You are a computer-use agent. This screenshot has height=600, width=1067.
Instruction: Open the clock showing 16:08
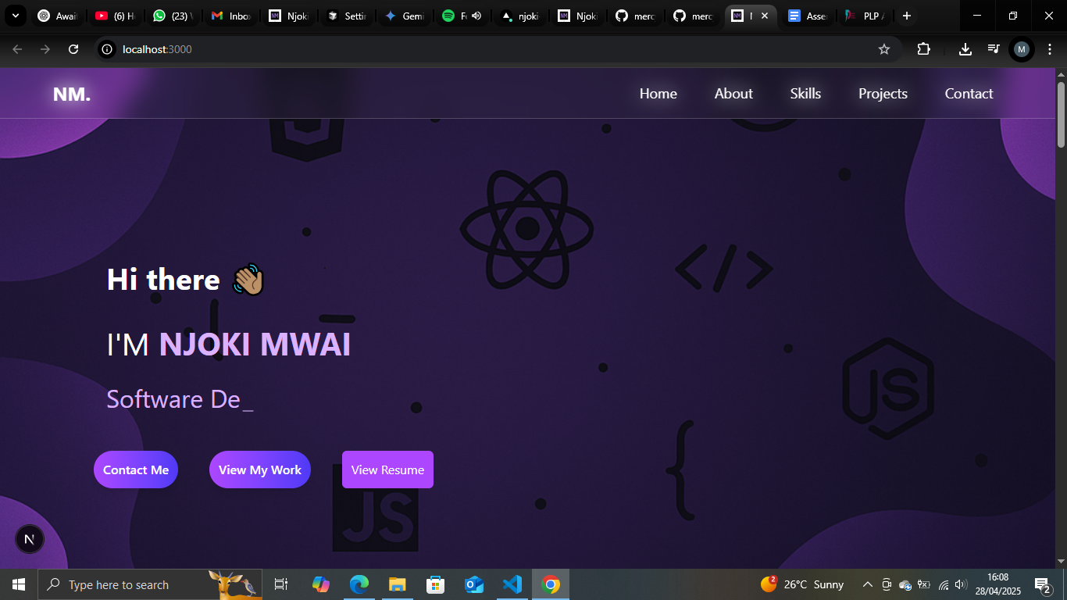[997, 584]
